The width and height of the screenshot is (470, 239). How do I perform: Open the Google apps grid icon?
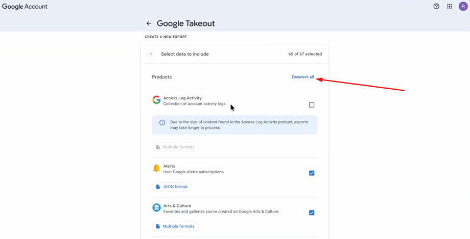coord(450,6)
